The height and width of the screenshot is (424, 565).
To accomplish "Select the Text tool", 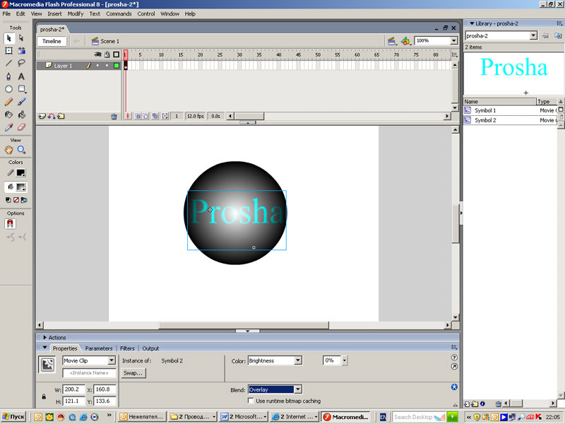I will 21,76.
